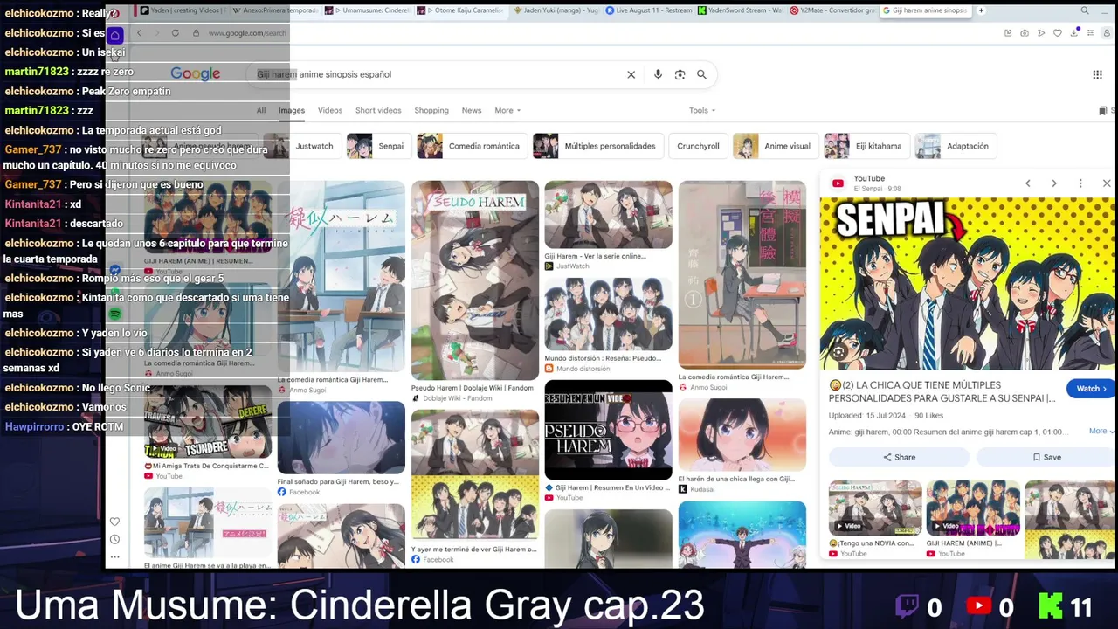The width and height of the screenshot is (1118, 629).
Task: Open the large SENPAI preview image
Action: [967, 284]
